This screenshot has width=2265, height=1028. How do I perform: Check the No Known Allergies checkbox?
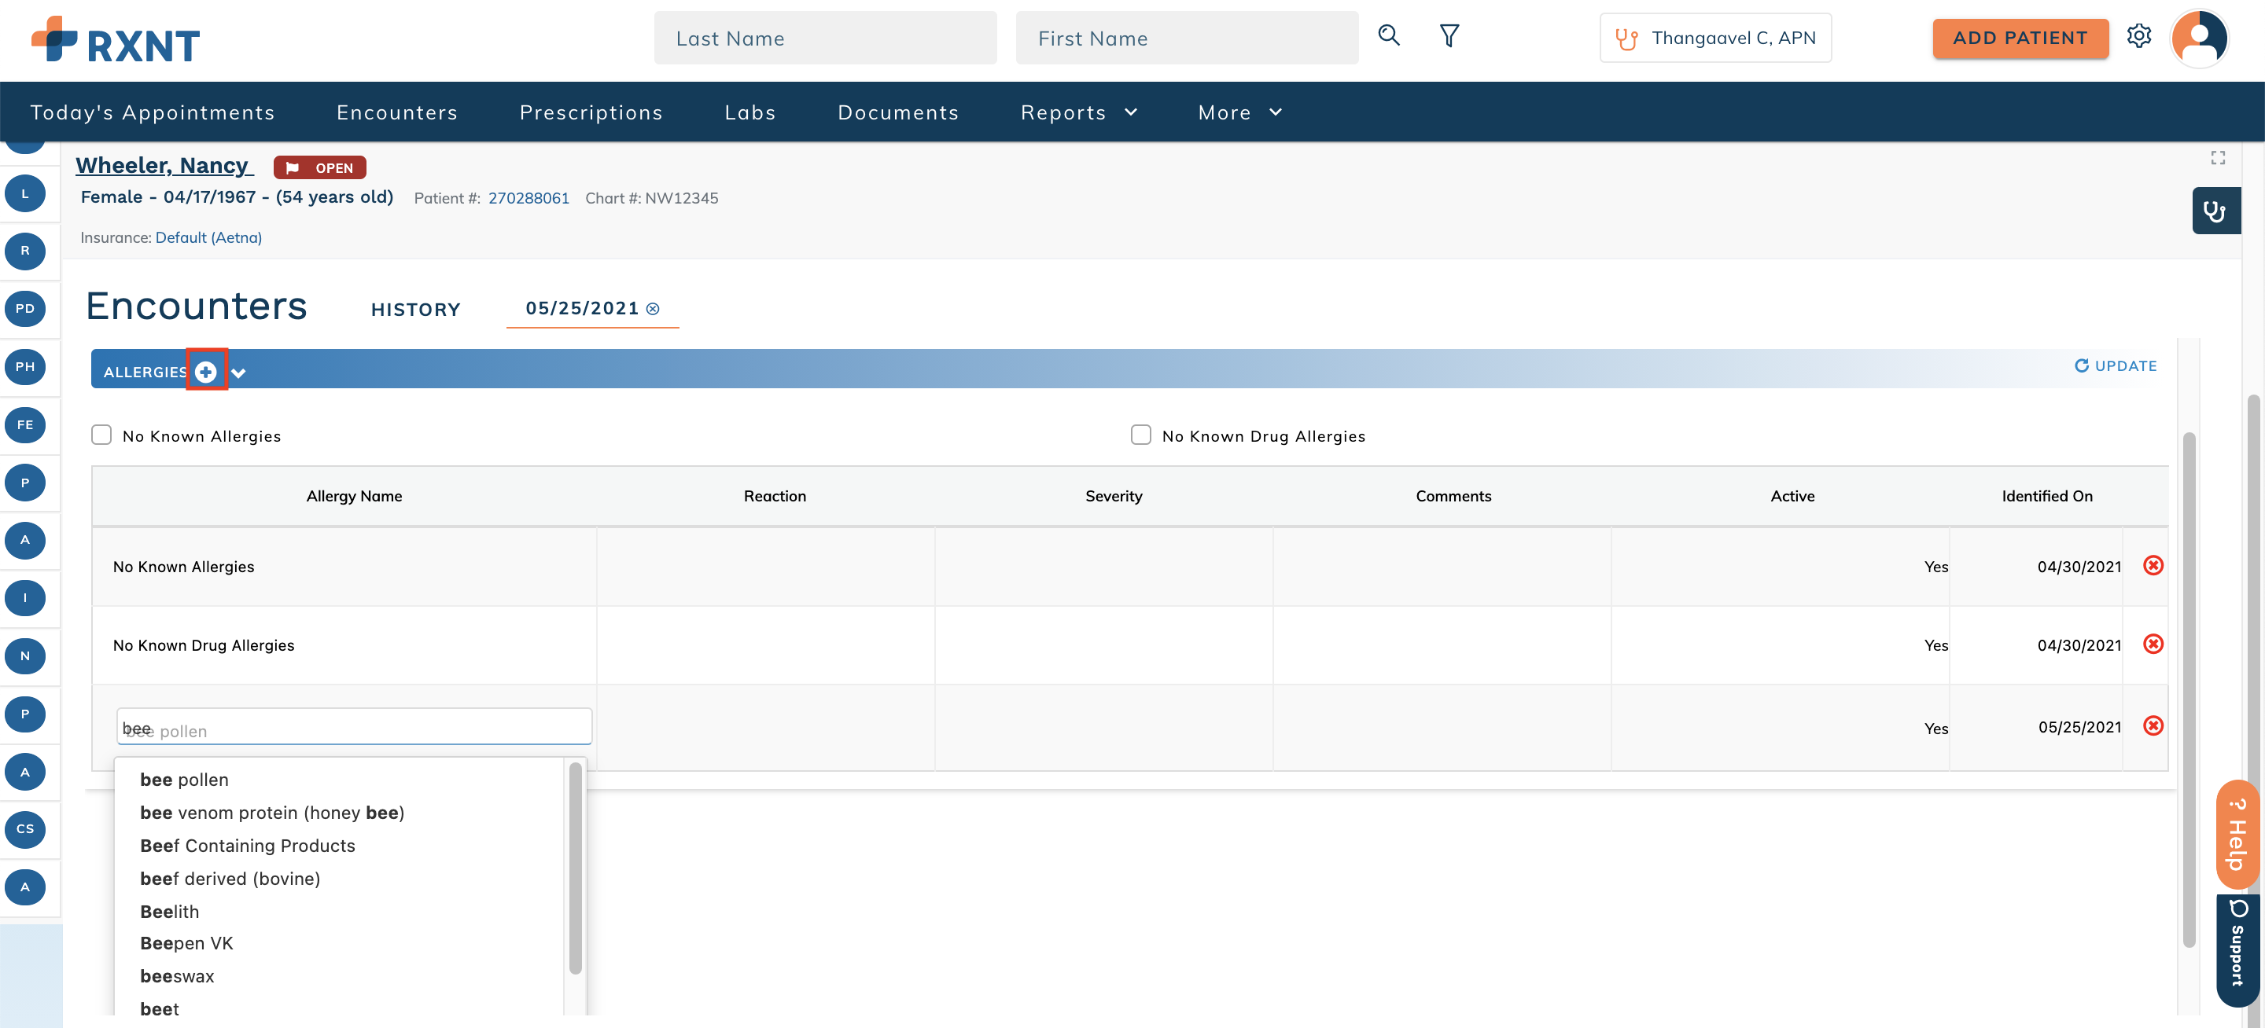tap(102, 435)
